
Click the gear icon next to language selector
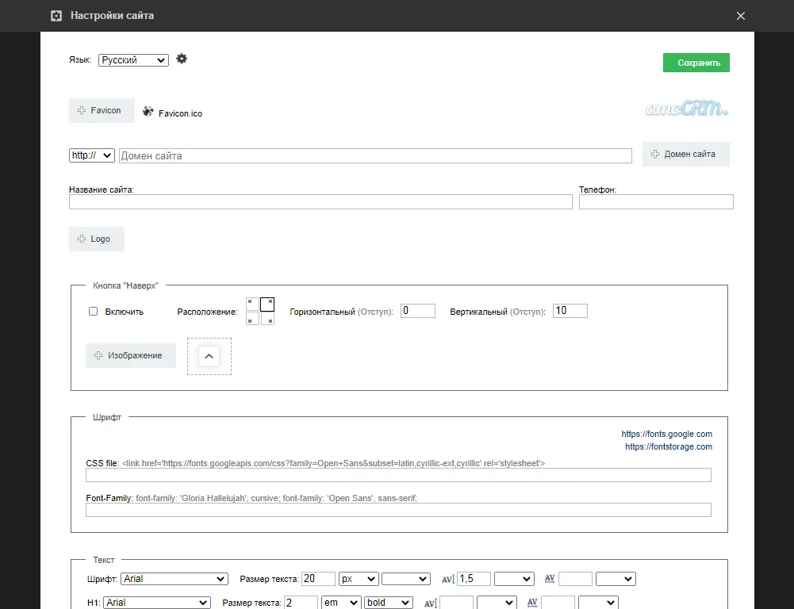[x=182, y=59]
